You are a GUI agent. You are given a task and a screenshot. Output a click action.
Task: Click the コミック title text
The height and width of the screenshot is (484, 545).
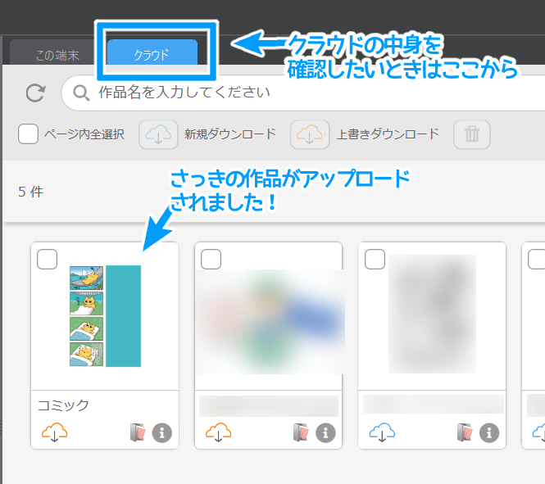63,405
